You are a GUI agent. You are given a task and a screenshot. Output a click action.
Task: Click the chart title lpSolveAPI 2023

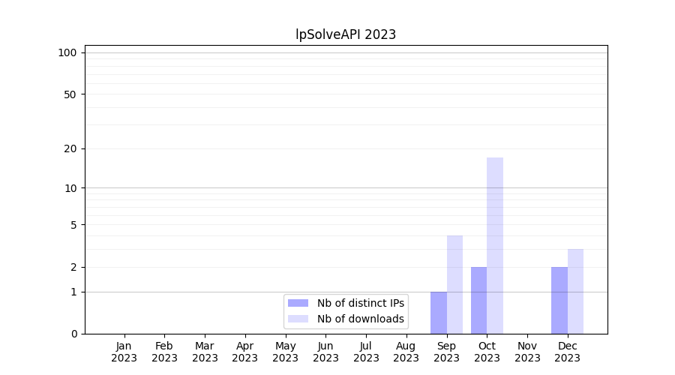pos(346,34)
